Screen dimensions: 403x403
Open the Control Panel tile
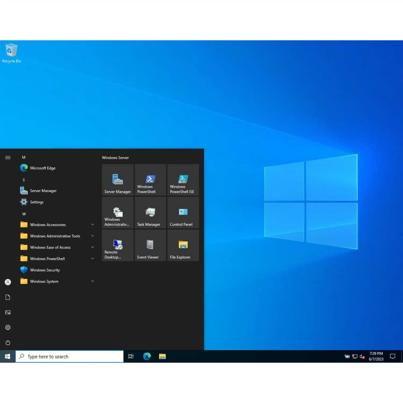[183, 213]
